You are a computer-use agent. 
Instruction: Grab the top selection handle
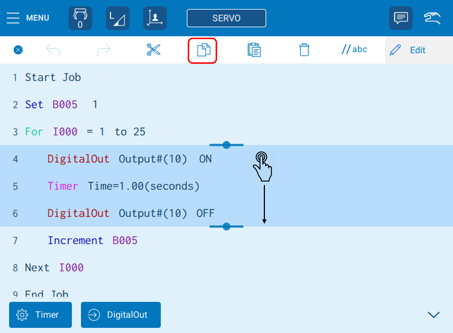click(226, 145)
